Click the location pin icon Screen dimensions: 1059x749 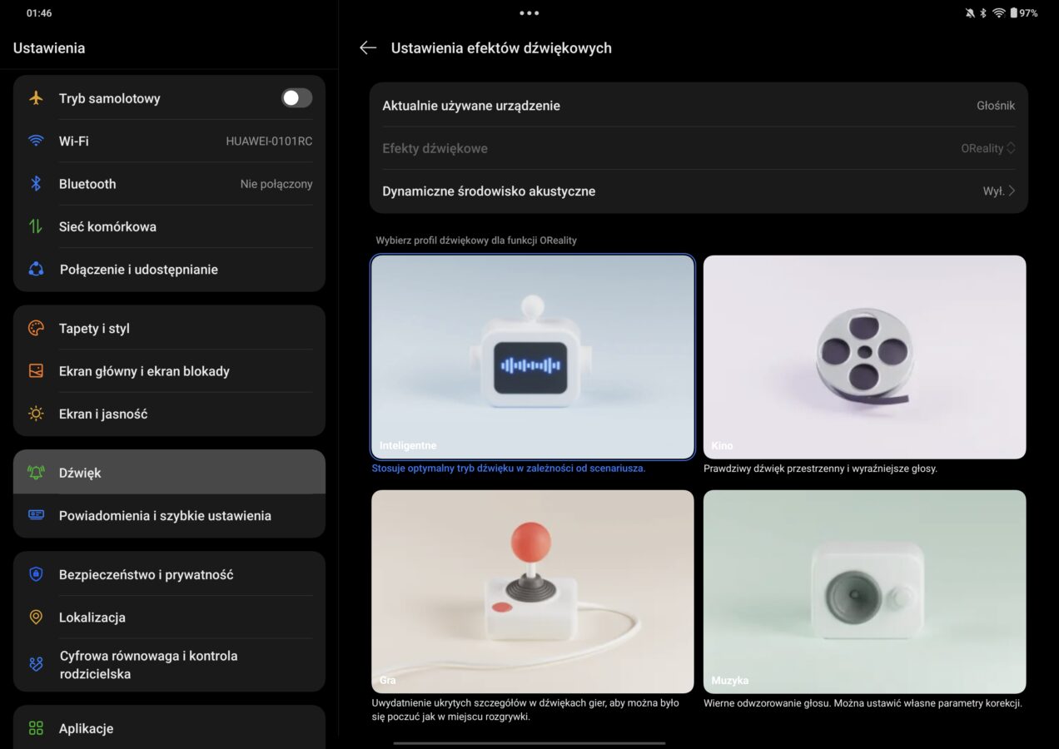36,618
